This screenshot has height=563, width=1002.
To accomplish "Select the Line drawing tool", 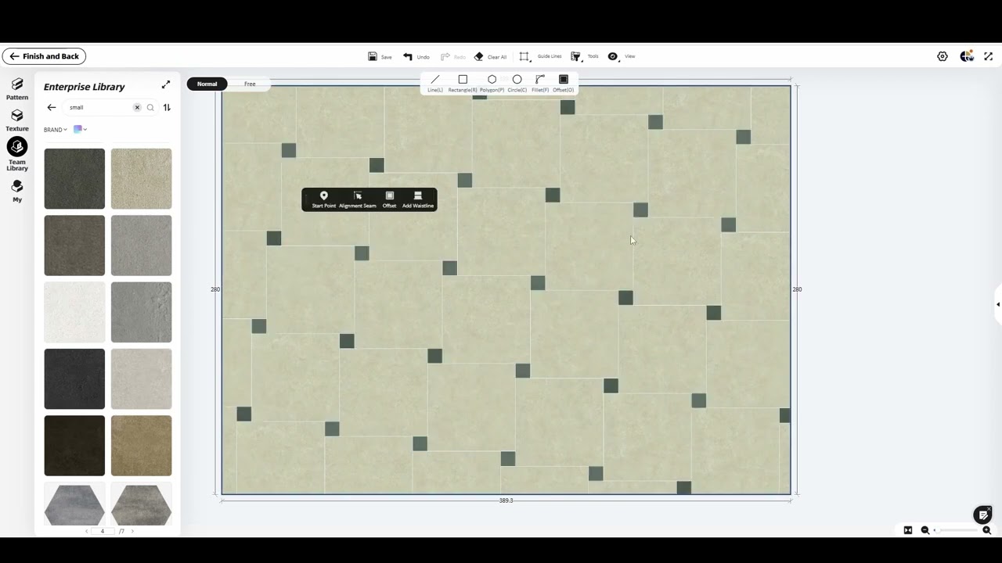I will pos(435,84).
